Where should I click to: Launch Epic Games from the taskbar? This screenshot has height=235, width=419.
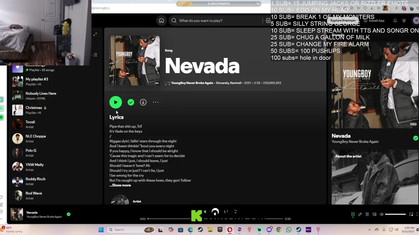220,230
